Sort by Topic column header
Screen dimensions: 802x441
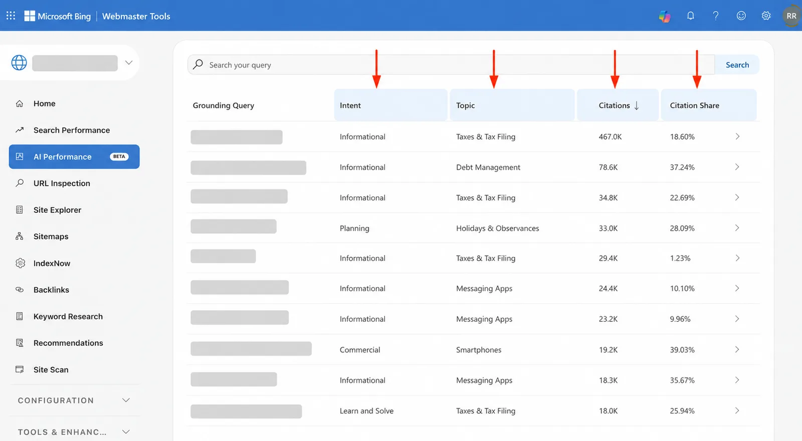click(512, 105)
